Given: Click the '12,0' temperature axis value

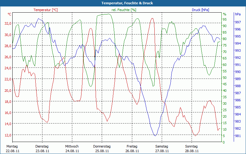Looking at the screenshot, I should (x=8, y=135).
